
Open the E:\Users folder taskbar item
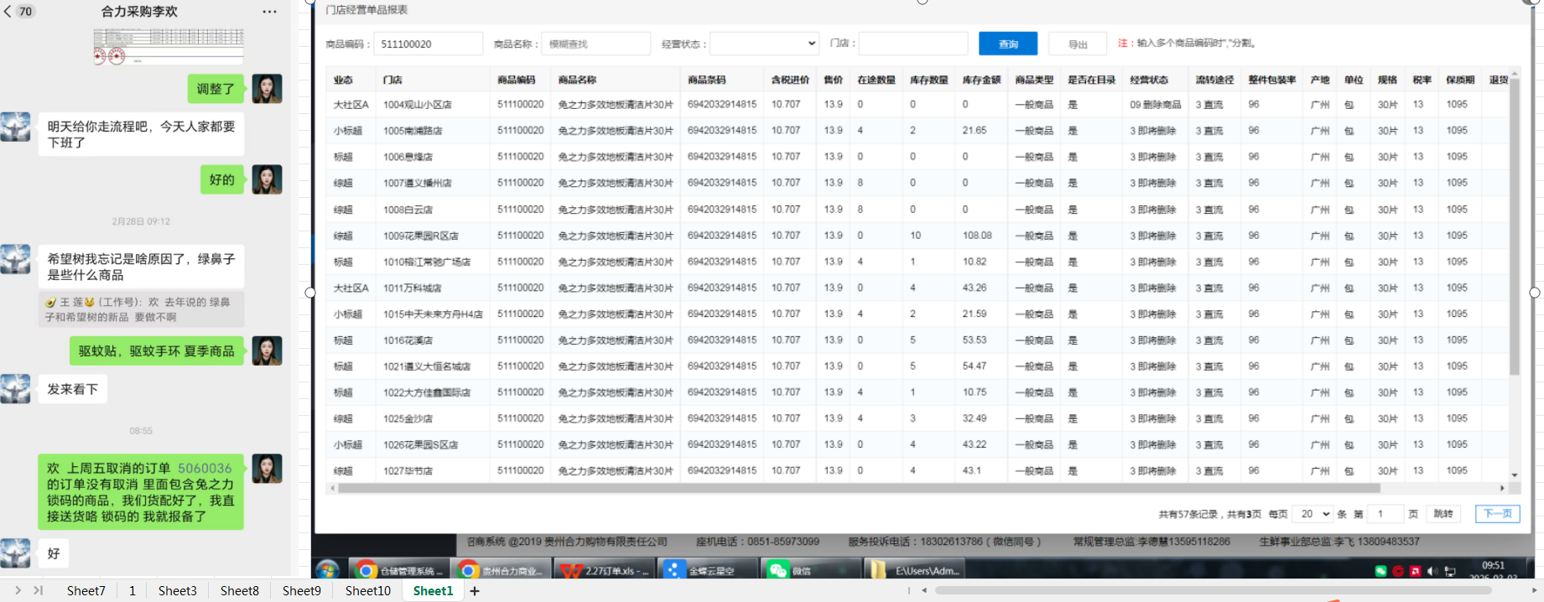point(916,570)
